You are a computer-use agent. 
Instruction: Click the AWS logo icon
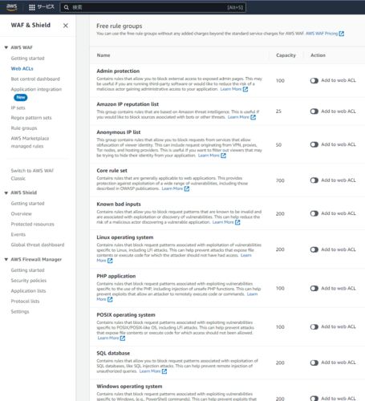coord(11,7)
